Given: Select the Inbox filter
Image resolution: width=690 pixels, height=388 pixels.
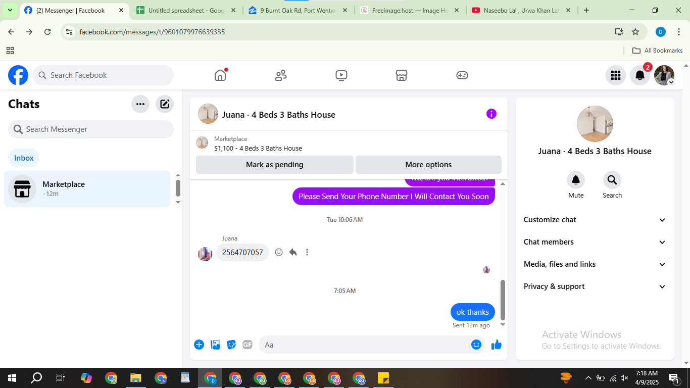Looking at the screenshot, I should (24, 158).
